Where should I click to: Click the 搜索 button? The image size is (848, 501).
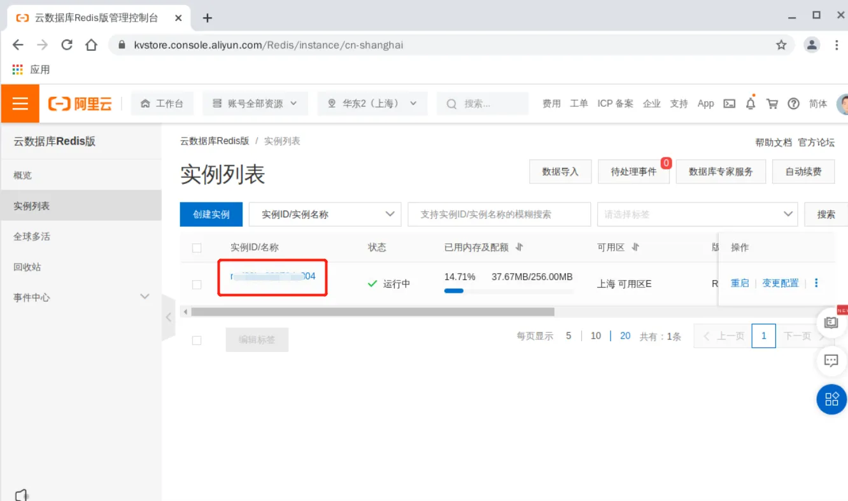826,215
